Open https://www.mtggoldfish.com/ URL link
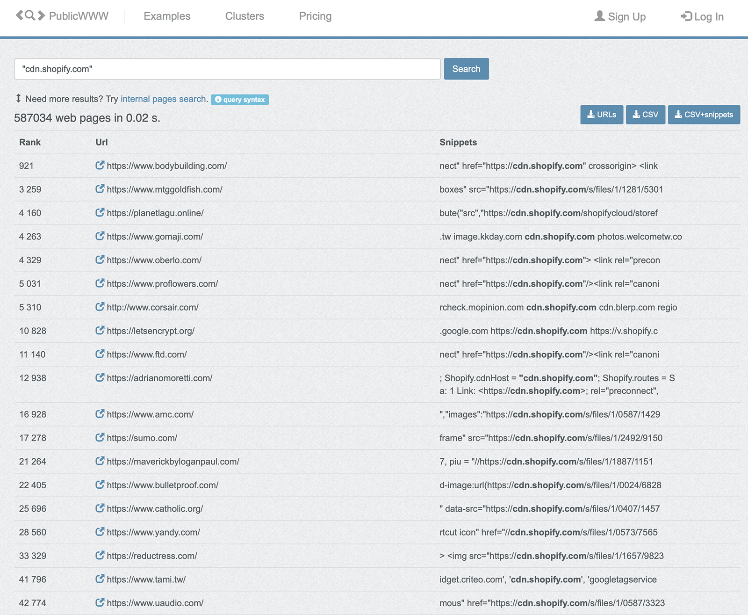 point(165,189)
